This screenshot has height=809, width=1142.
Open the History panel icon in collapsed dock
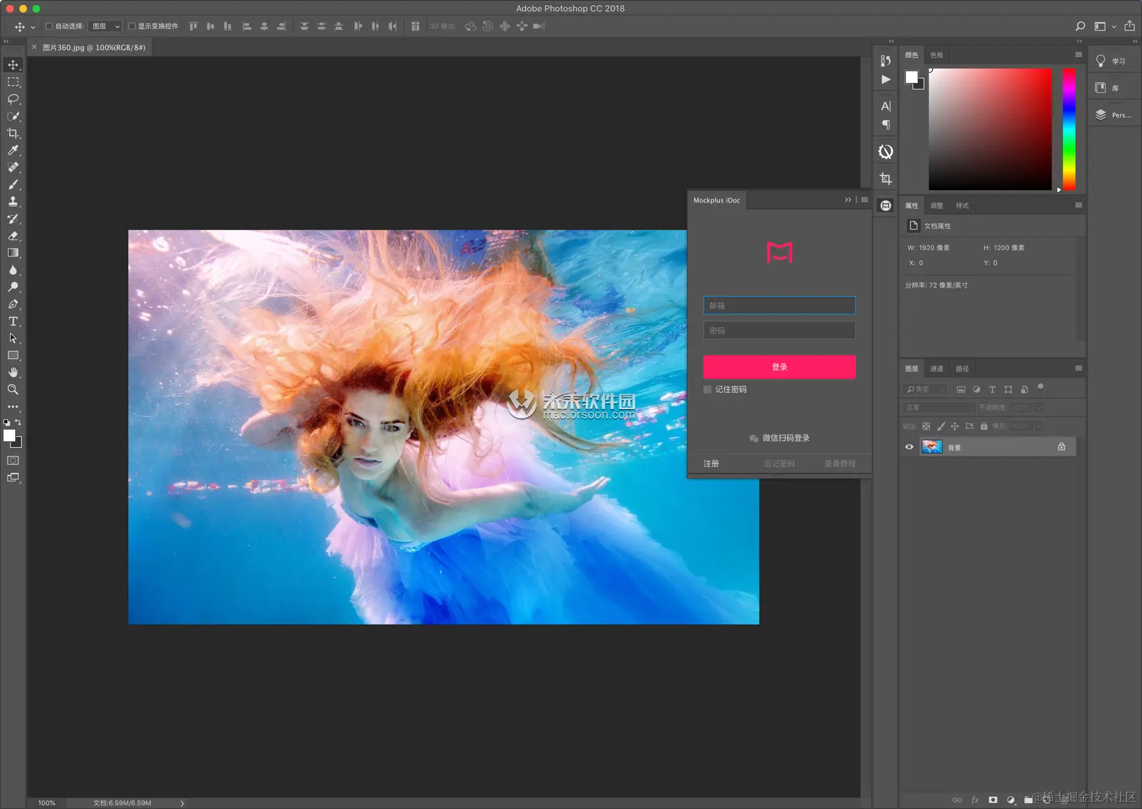886,61
